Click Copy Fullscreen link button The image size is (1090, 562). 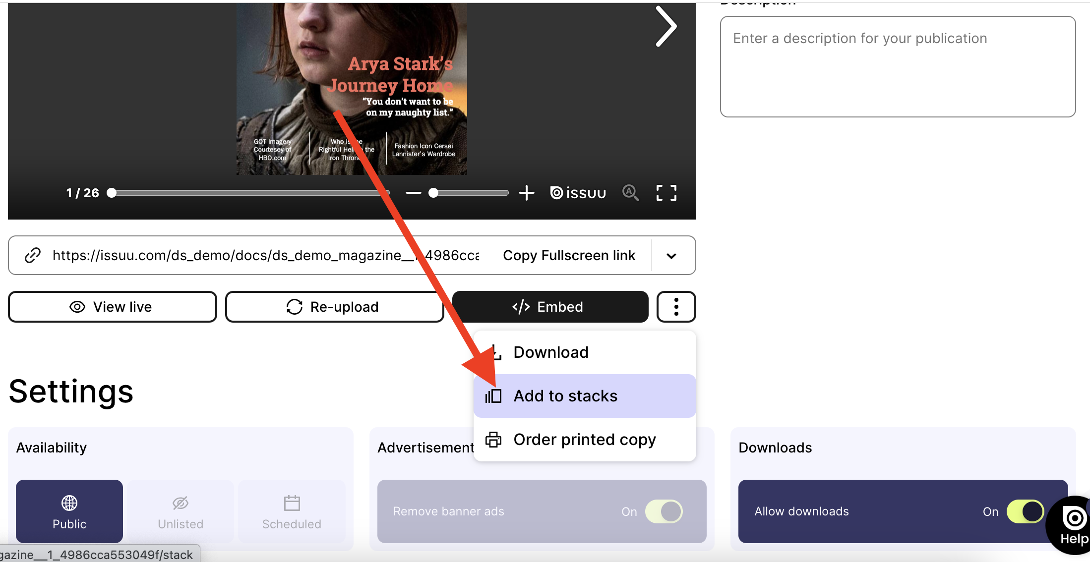pos(569,255)
